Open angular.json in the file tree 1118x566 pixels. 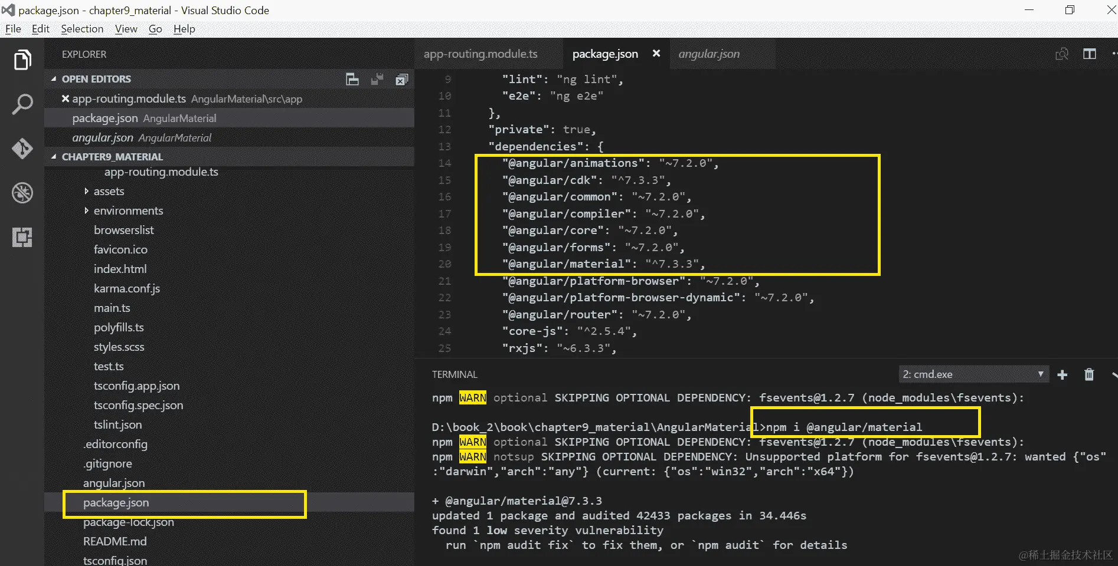tap(114, 483)
